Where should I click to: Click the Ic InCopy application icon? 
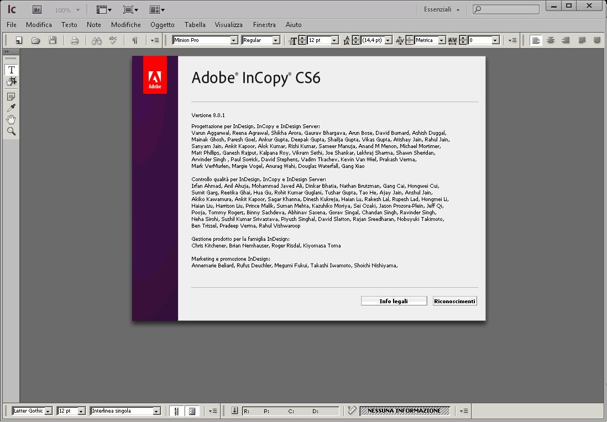point(12,9)
